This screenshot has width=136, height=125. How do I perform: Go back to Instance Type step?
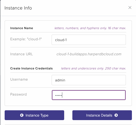[34, 115]
